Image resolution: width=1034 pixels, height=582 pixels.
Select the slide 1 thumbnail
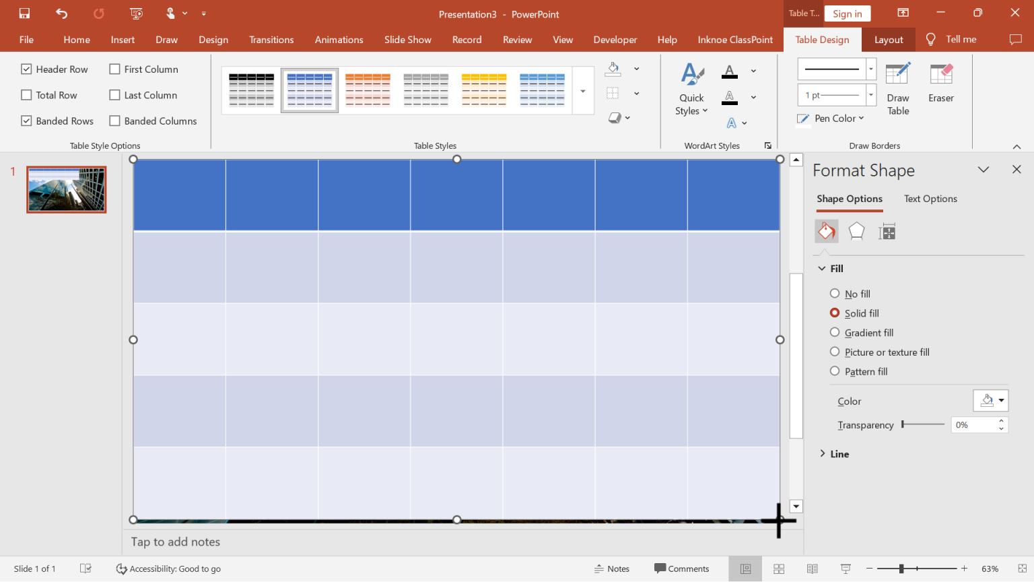(x=65, y=189)
